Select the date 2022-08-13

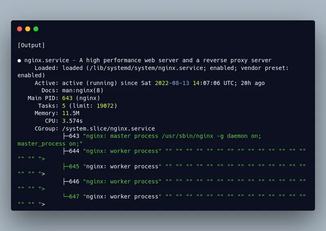(172, 83)
